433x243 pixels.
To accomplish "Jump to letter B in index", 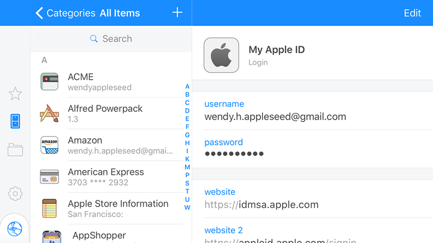I will point(187,94).
